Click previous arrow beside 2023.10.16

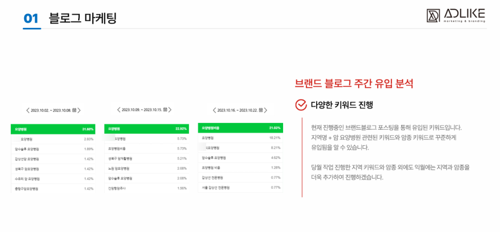tap(215, 110)
